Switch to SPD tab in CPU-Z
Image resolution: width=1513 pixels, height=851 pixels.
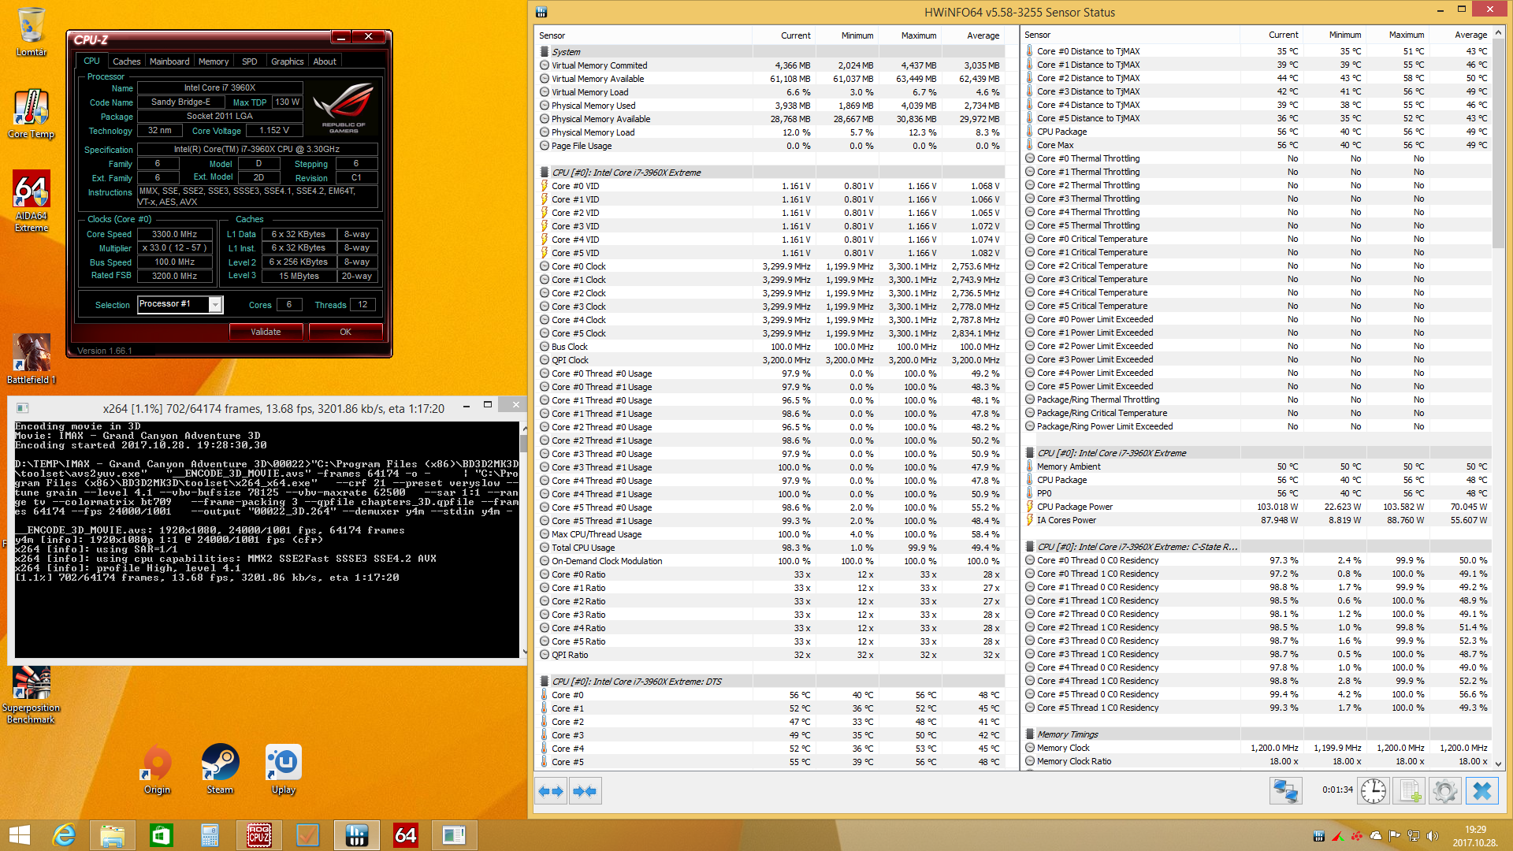pos(250,61)
